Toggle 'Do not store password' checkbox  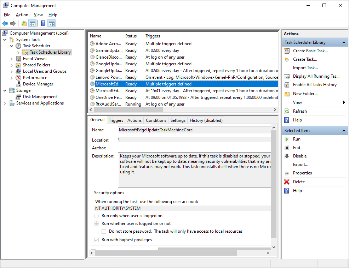[104, 231]
